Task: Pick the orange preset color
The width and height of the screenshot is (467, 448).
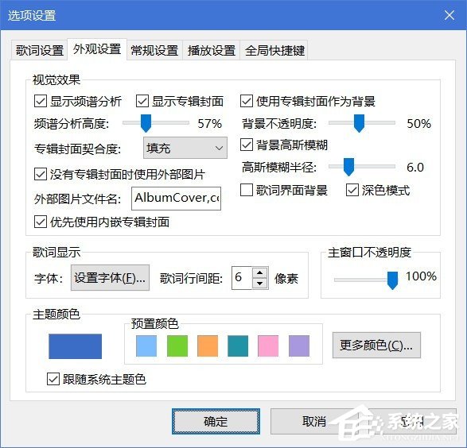Action: coord(208,346)
